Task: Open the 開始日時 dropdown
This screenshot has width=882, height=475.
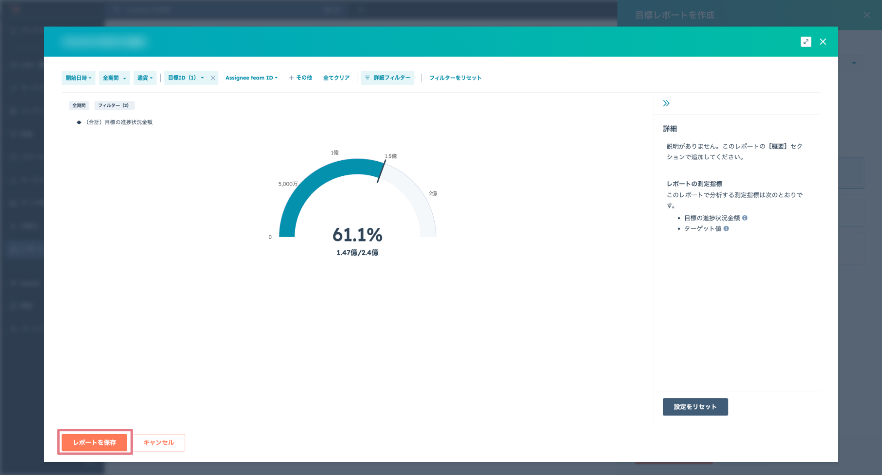Action: click(x=79, y=78)
